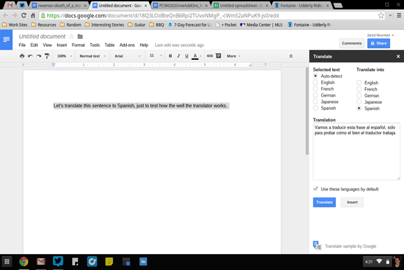This screenshot has height=270, width=404.
Task: Open Gmail from the shelf
Action: point(40,262)
